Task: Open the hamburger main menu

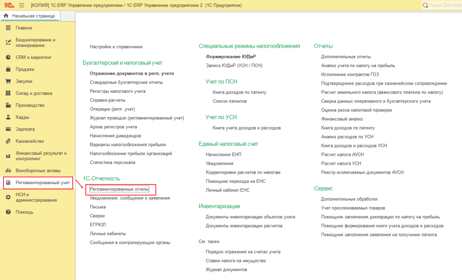Action: [22, 5]
